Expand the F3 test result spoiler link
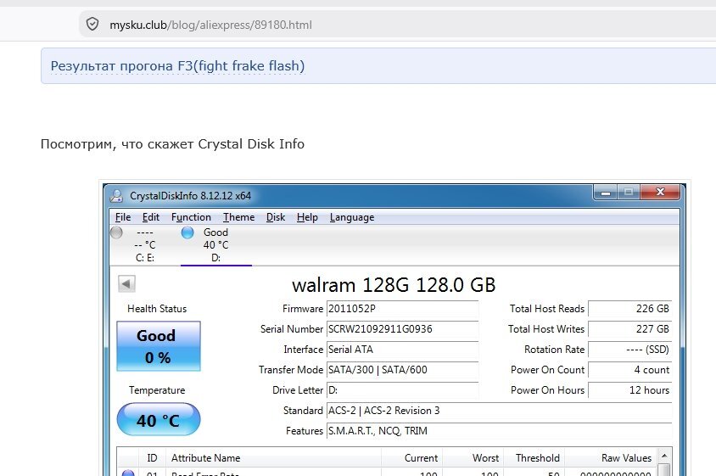 [177, 66]
